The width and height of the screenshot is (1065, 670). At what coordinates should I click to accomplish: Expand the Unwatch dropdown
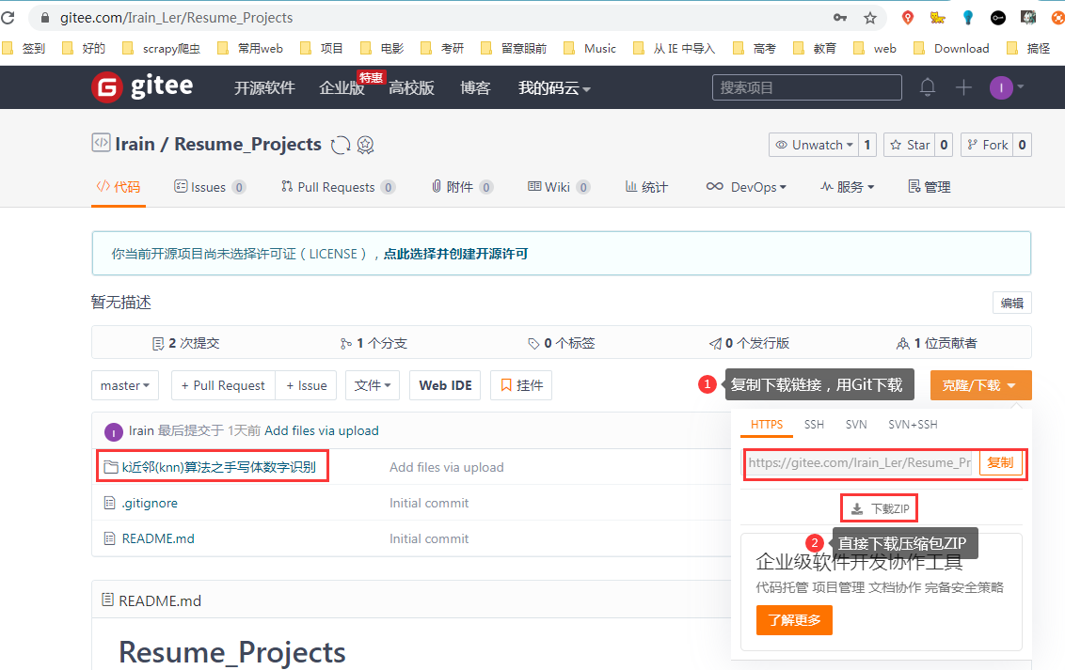pyautogui.click(x=813, y=145)
